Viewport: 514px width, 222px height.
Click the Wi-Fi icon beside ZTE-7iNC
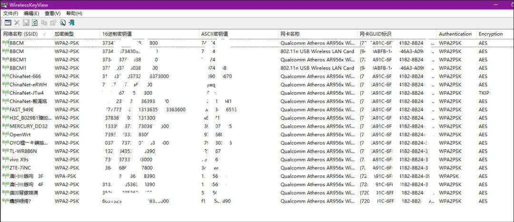coord(6,168)
